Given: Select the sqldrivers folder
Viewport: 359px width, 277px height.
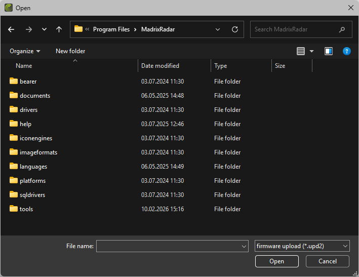Looking at the screenshot, I should point(32,195).
